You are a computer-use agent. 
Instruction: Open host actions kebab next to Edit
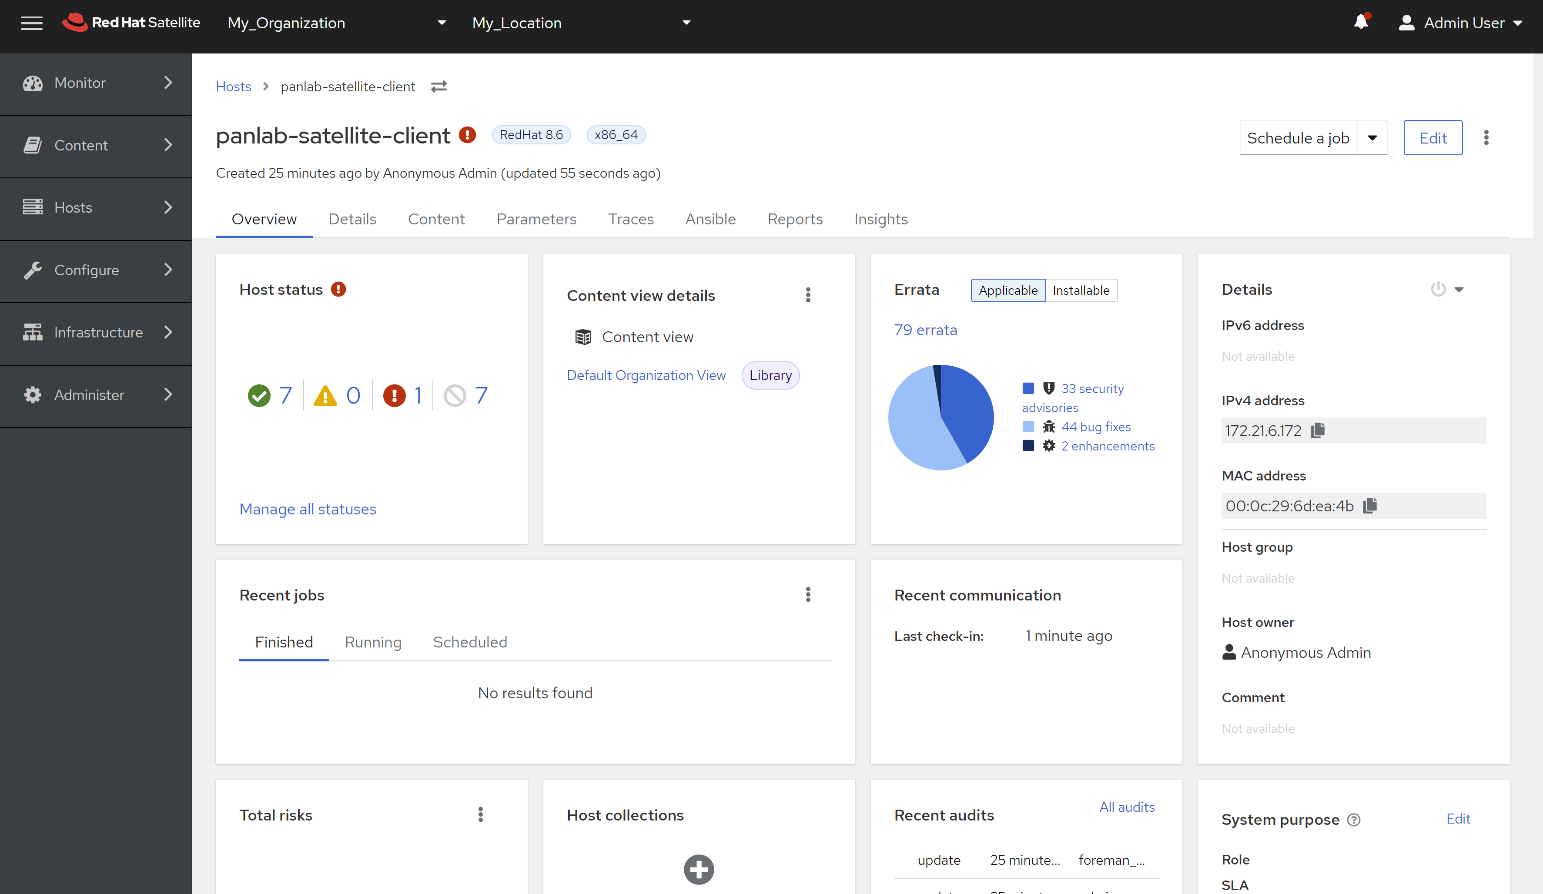point(1486,138)
